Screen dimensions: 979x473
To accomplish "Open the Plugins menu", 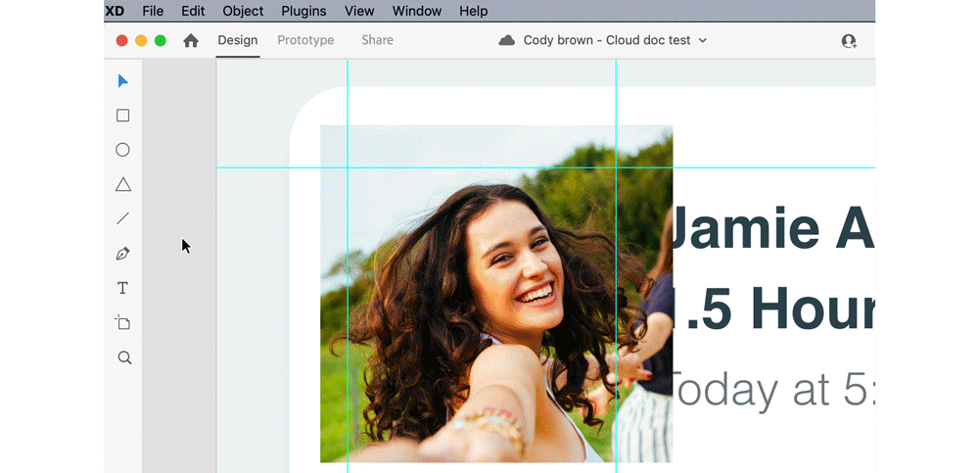I will point(303,11).
